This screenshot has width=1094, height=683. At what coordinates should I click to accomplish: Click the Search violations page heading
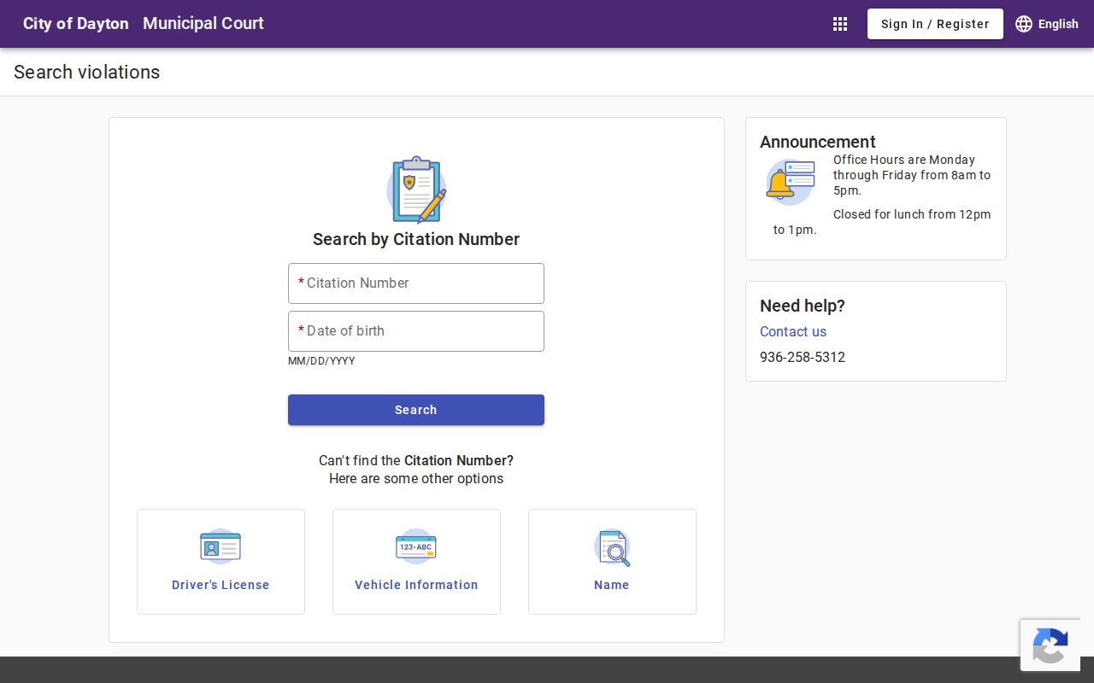(x=87, y=73)
